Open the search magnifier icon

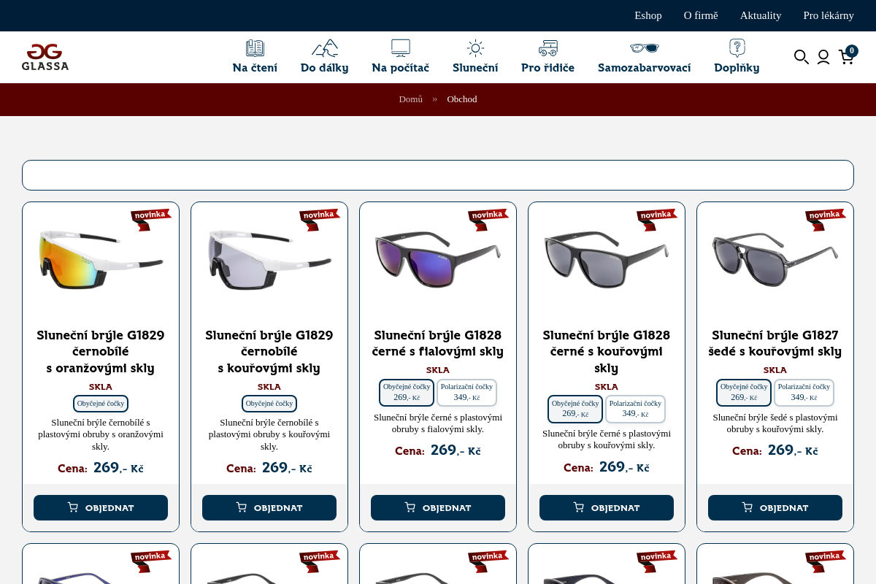(x=801, y=57)
